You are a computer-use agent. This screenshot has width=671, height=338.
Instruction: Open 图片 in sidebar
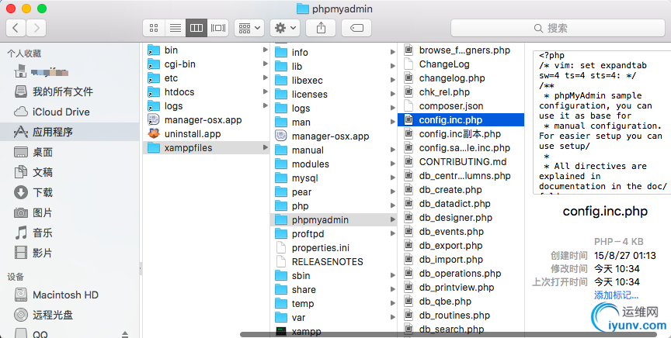(x=69, y=212)
